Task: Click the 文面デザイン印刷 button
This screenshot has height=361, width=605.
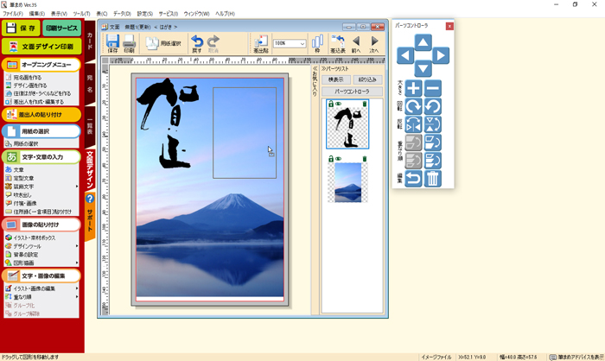Action: tap(41, 47)
